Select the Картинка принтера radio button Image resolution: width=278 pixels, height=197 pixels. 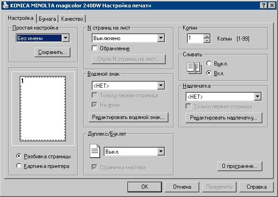tap(18, 166)
